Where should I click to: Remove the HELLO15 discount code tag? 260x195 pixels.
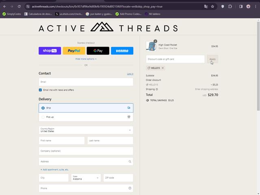(x=163, y=68)
